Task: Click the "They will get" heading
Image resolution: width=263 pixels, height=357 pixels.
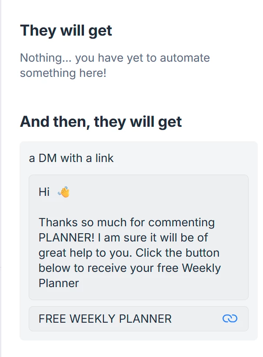Action: 66,31
